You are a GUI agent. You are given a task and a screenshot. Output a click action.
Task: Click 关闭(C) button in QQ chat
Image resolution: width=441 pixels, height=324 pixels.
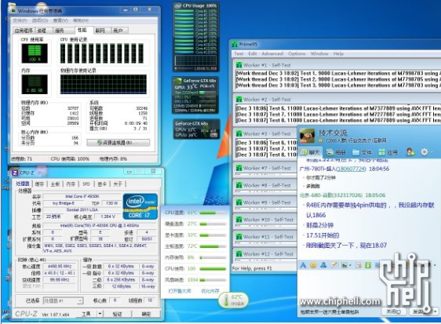[x=394, y=311]
